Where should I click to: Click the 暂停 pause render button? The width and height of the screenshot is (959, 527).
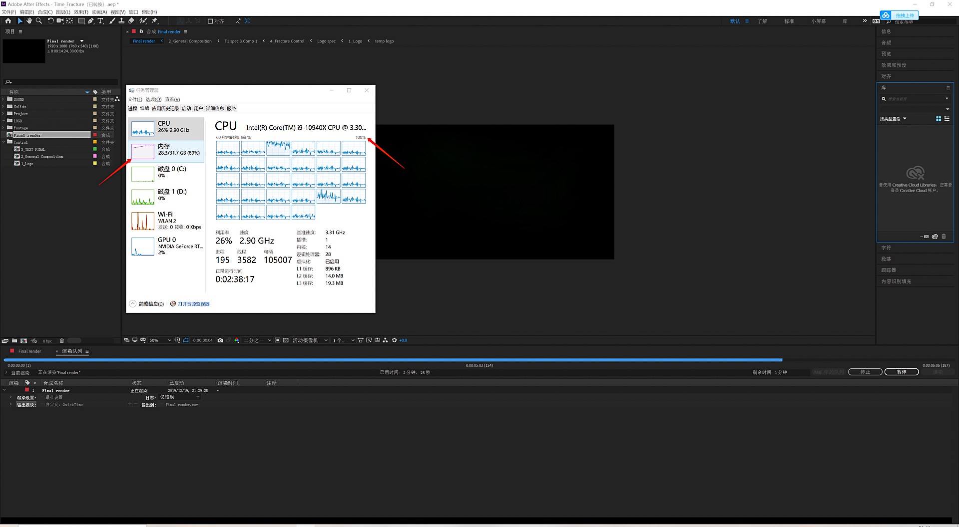(x=902, y=372)
